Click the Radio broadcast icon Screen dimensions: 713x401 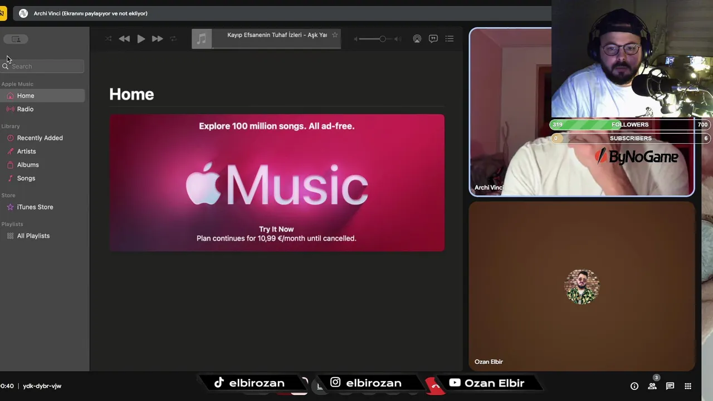(x=10, y=109)
